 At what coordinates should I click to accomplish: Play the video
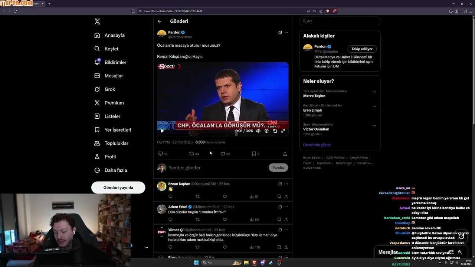tap(162, 131)
